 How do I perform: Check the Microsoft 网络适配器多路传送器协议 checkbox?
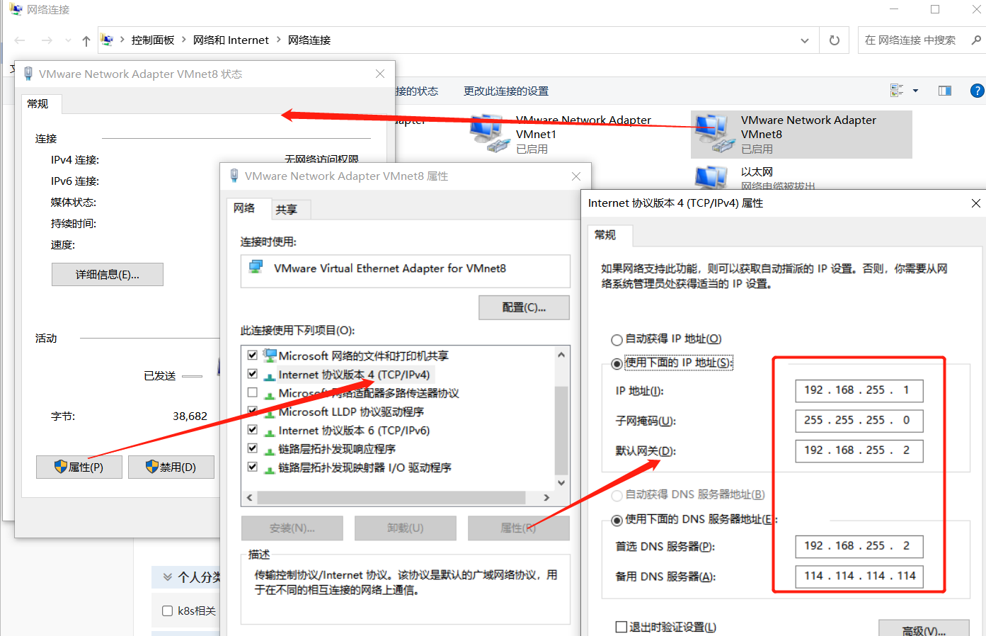click(x=253, y=392)
